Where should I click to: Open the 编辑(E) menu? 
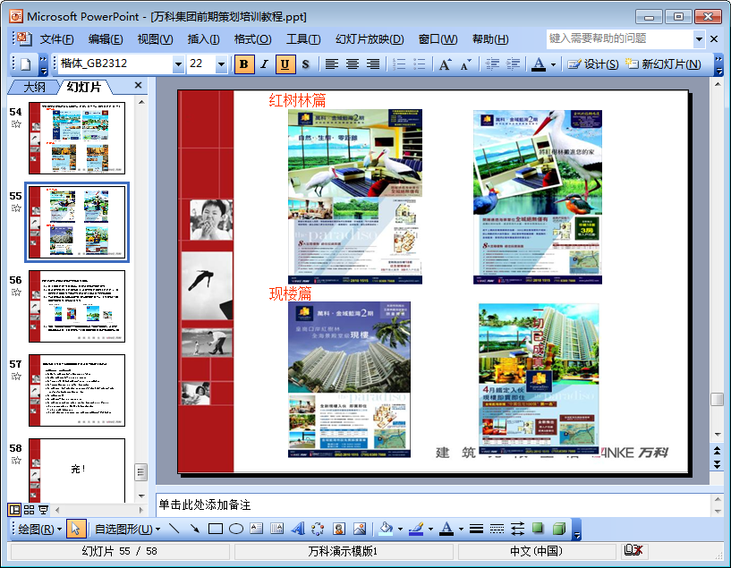(x=106, y=39)
